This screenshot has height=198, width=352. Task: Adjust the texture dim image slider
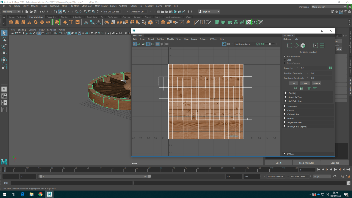click(270, 44)
